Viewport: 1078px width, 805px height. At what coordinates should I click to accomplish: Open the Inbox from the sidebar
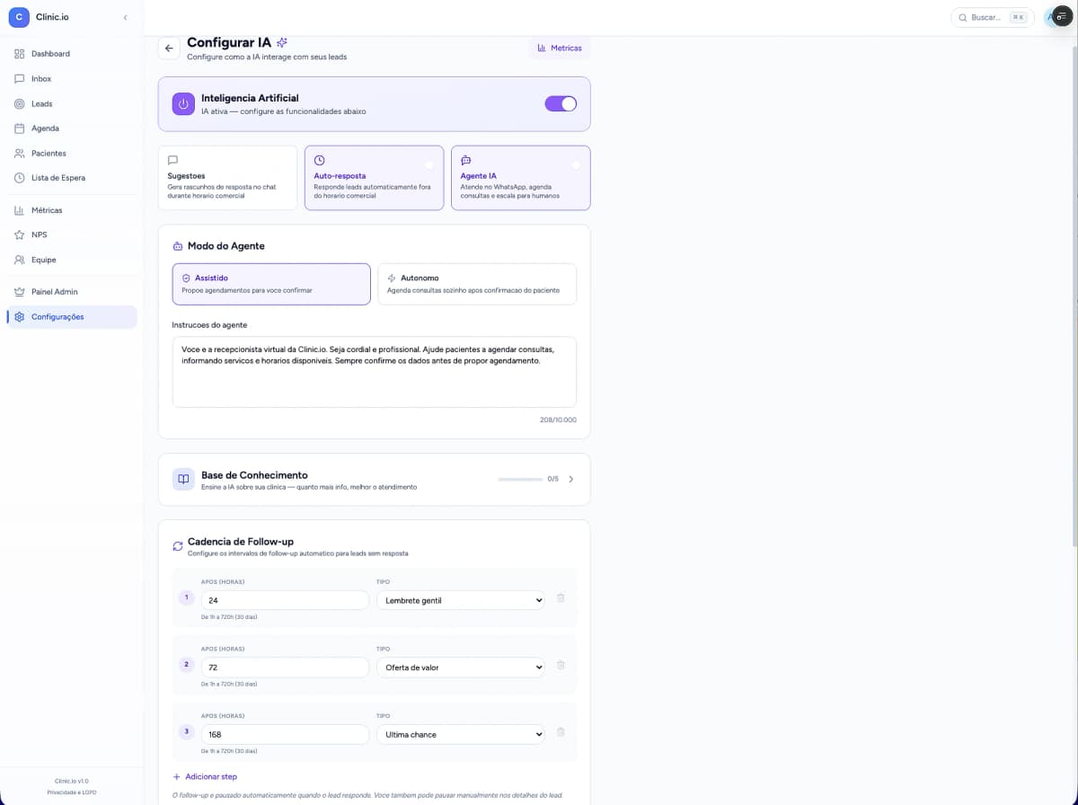[x=40, y=78]
